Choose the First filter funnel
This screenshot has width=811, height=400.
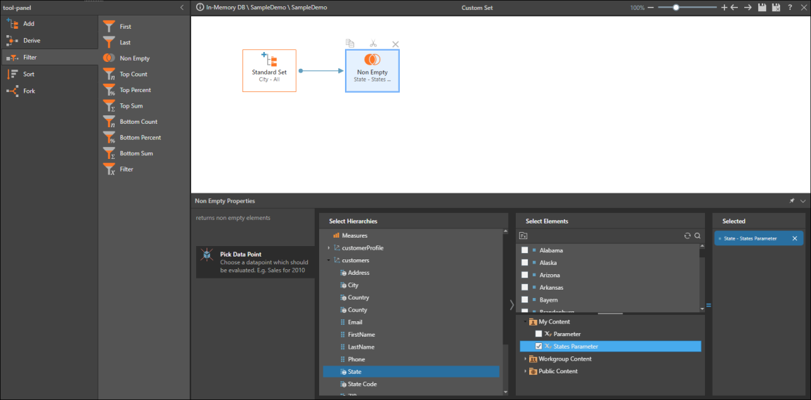117,27
